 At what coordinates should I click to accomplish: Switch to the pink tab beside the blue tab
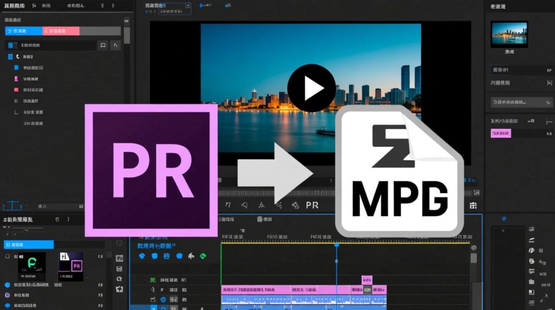[x=61, y=31]
